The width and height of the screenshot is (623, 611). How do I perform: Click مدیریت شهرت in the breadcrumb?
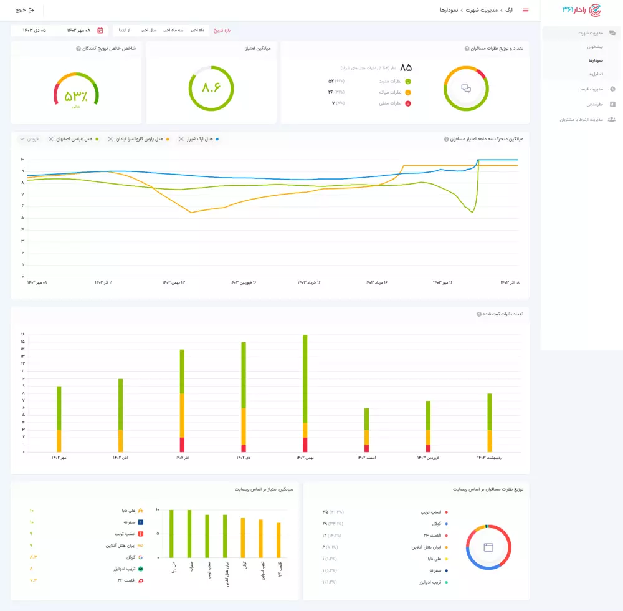click(482, 11)
